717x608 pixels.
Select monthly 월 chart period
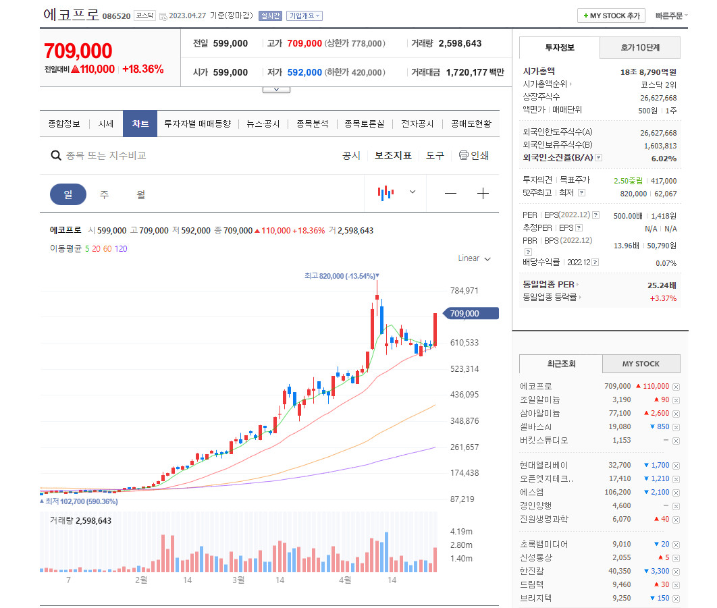click(x=141, y=194)
